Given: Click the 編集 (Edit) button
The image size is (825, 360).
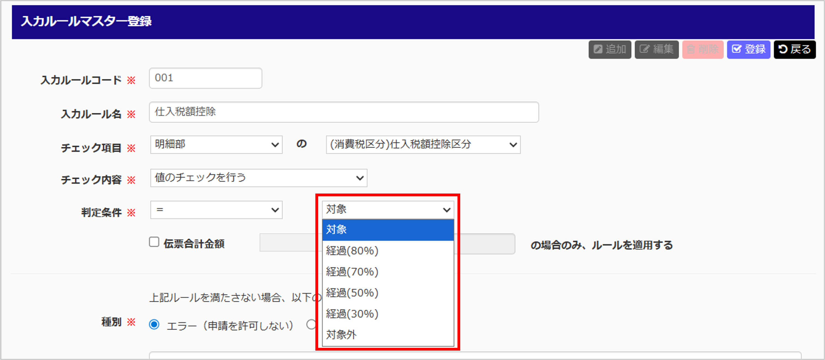Looking at the screenshot, I should click(656, 49).
